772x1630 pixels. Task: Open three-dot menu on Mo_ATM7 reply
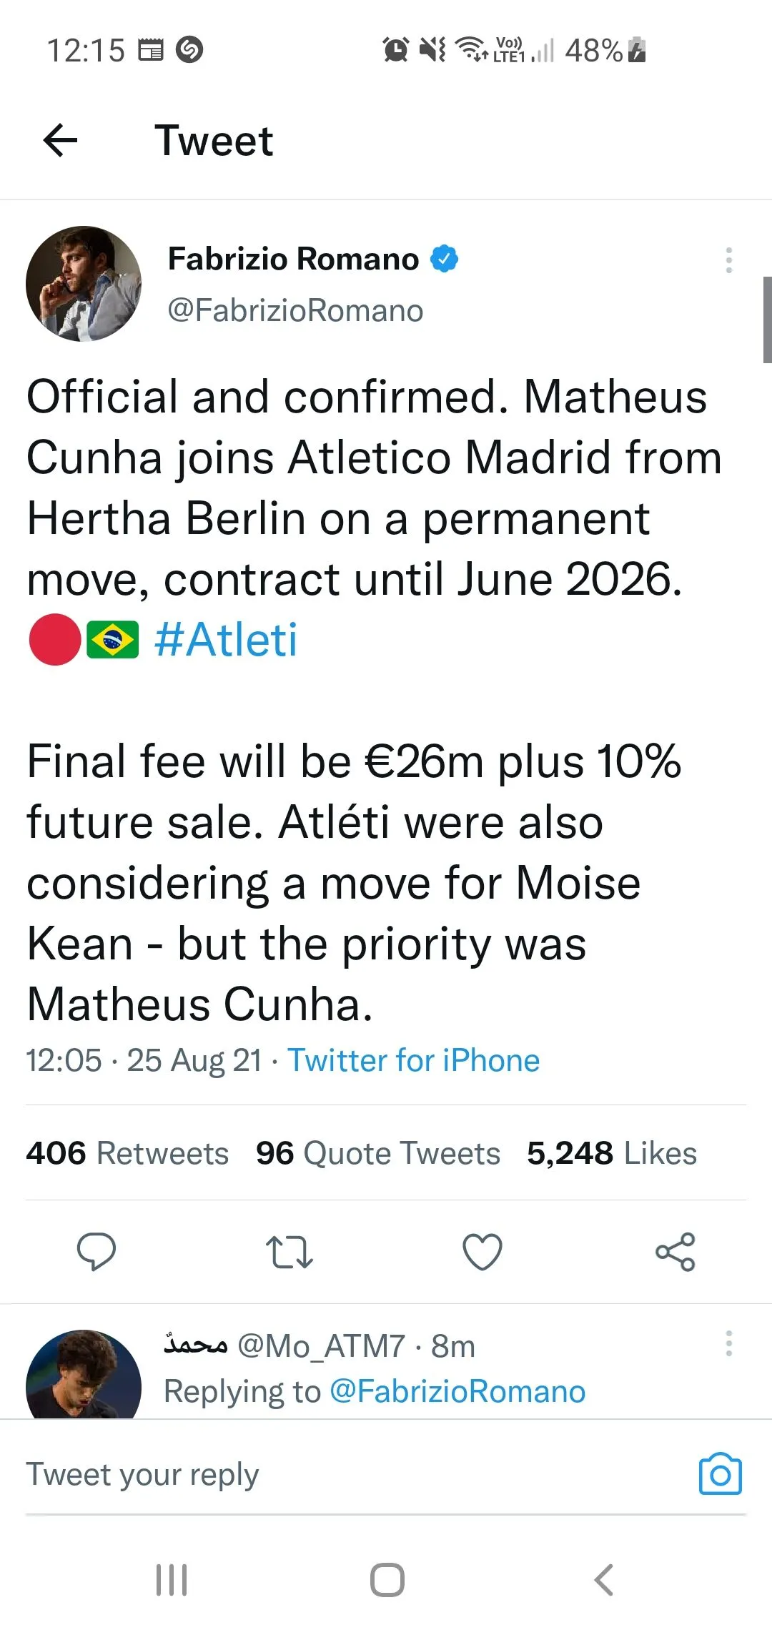click(x=728, y=1343)
